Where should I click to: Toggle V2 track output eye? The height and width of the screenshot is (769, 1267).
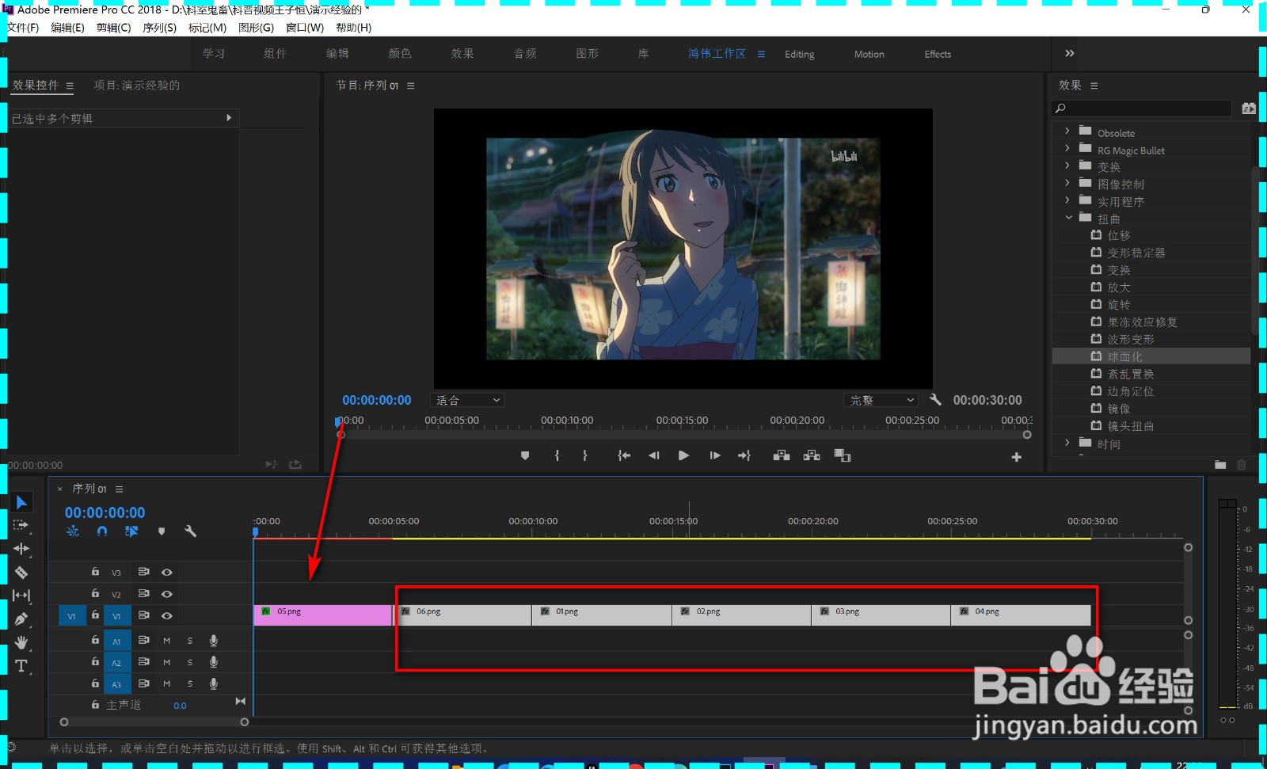click(167, 594)
